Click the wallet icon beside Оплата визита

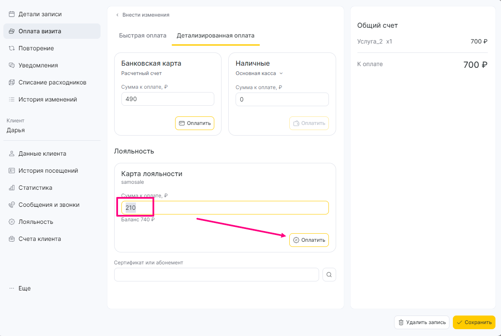tap(12, 31)
